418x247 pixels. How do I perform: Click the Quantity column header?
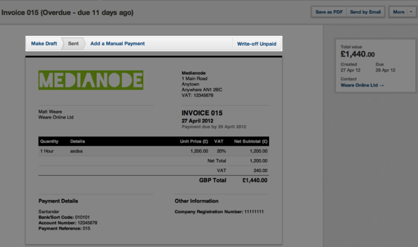pos(50,141)
